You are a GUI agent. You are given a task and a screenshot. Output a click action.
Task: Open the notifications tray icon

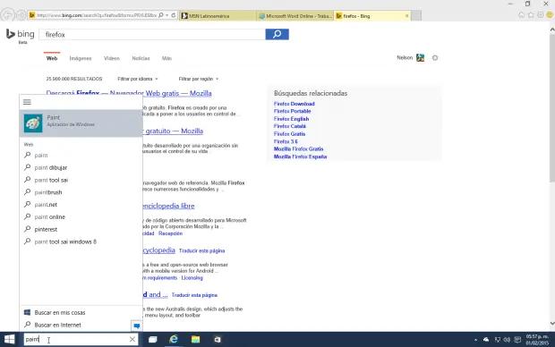(x=517, y=340)
